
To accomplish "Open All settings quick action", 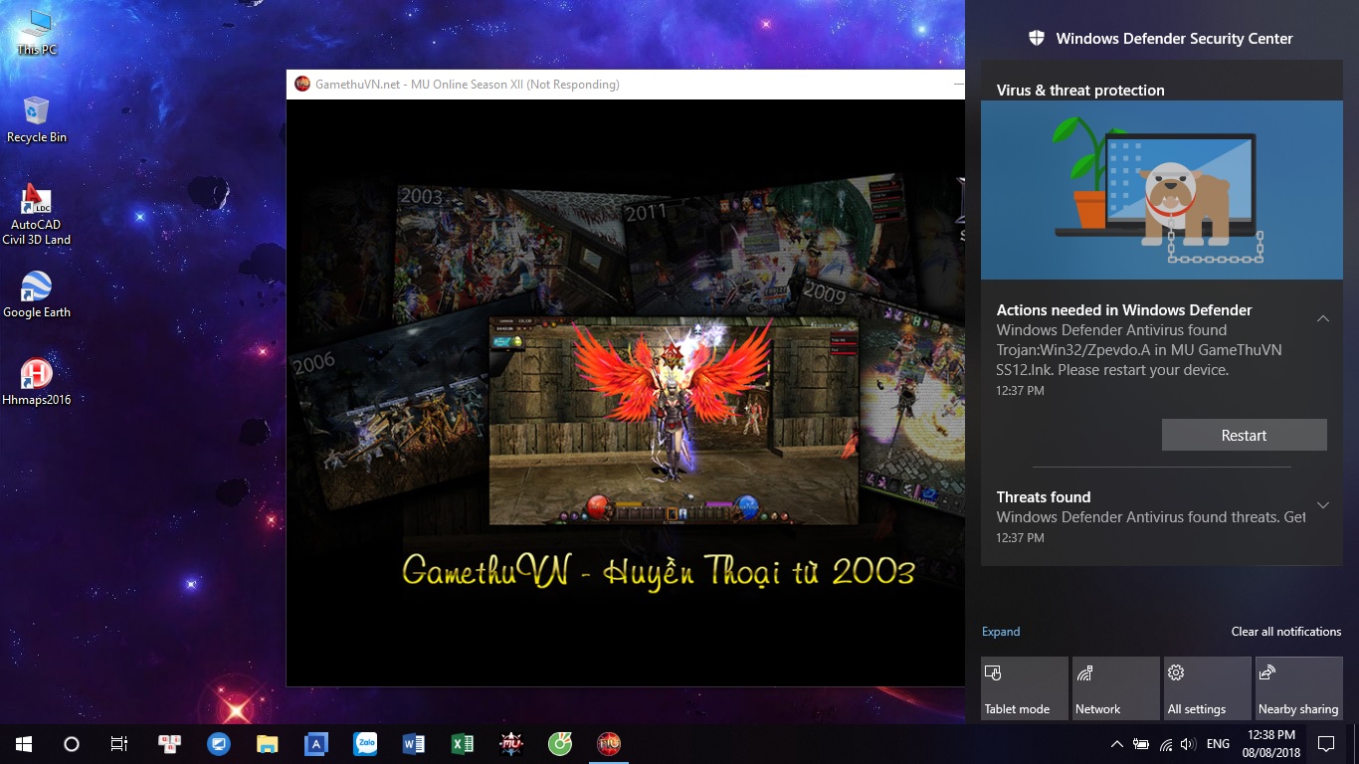I will (x=1208, y=688).
